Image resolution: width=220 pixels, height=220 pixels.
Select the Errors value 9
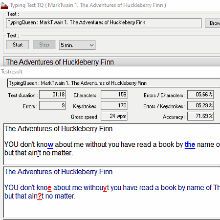(x=52, y=106)
